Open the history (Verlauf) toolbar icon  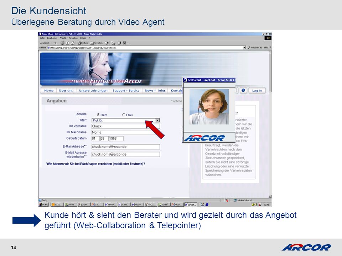pyautogui.click(x=107, y=43)
